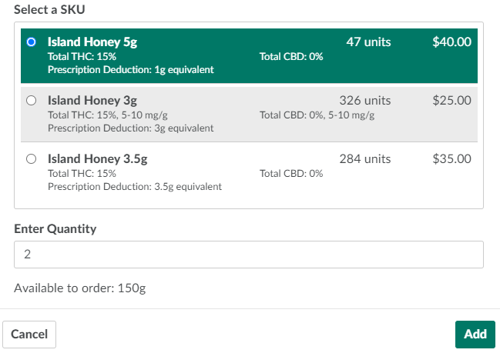500x353 pixels.
Task: Click the Prescription Deduction 3.5g equivalent text
Action: [134, 186]
